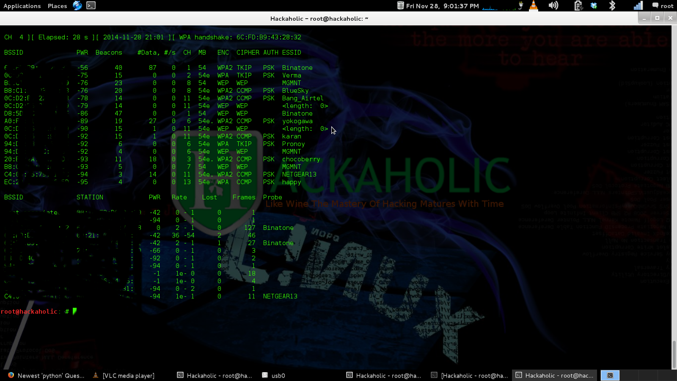
Task: Click the power plug tray icon
Action: (x=521, y=6)
